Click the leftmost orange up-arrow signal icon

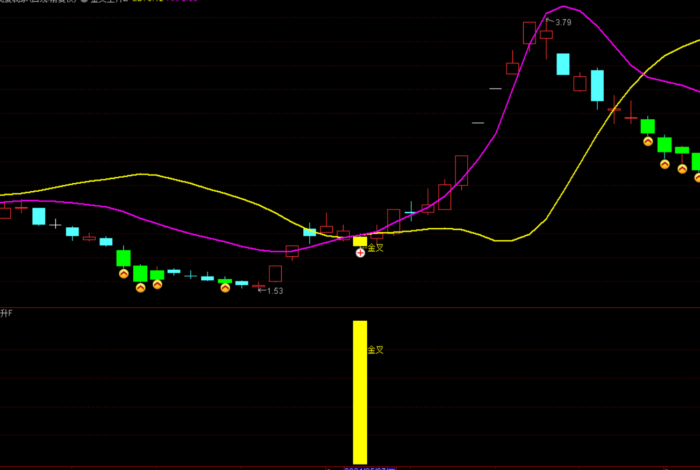124,273
